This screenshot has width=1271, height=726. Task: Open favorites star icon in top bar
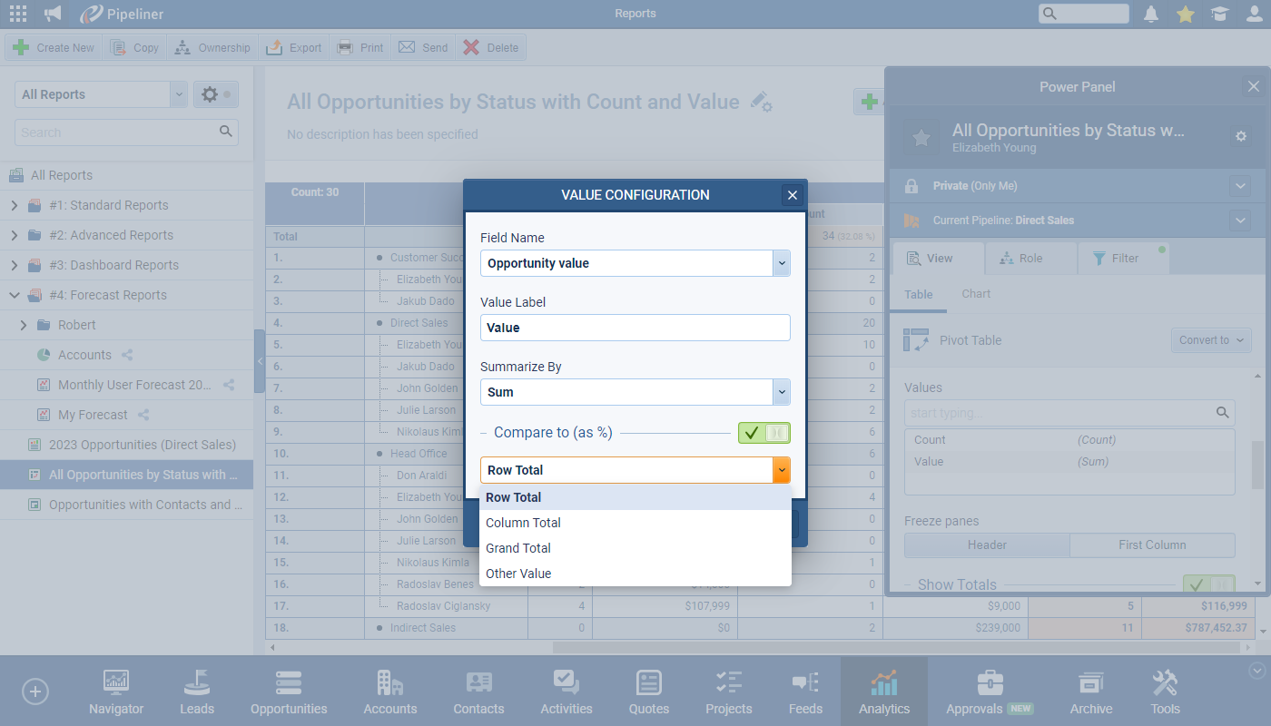click(1185, 14)
